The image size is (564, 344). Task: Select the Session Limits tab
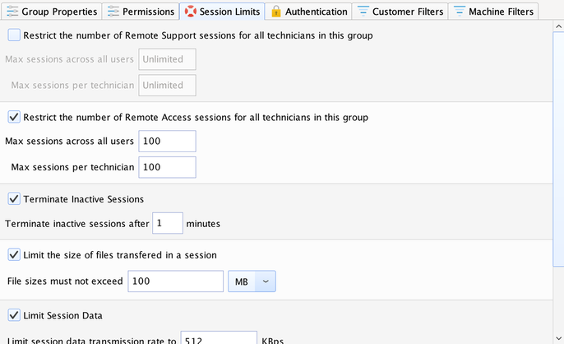click(x=222, y=12)
